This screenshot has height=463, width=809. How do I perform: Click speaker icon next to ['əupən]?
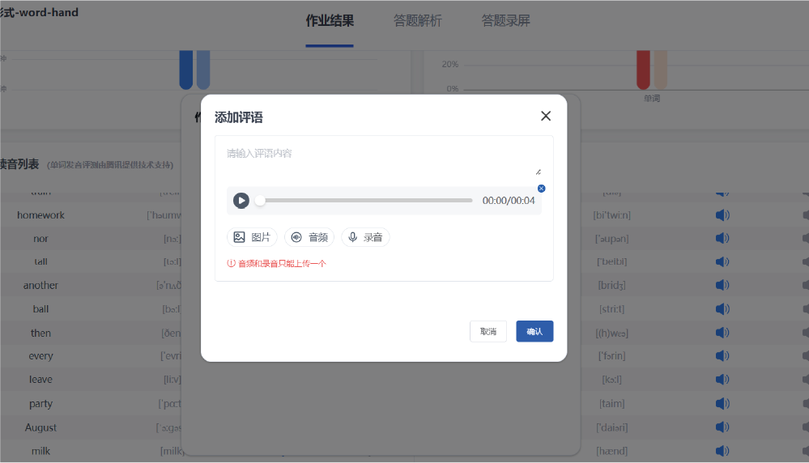click(x=722, y=239)
